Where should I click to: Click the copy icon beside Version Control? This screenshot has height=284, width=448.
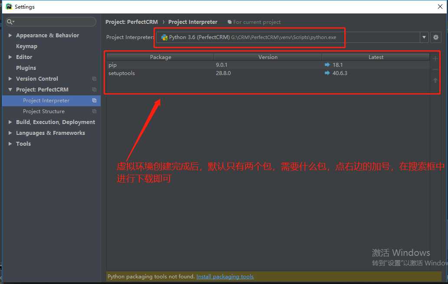click(94, 78)
